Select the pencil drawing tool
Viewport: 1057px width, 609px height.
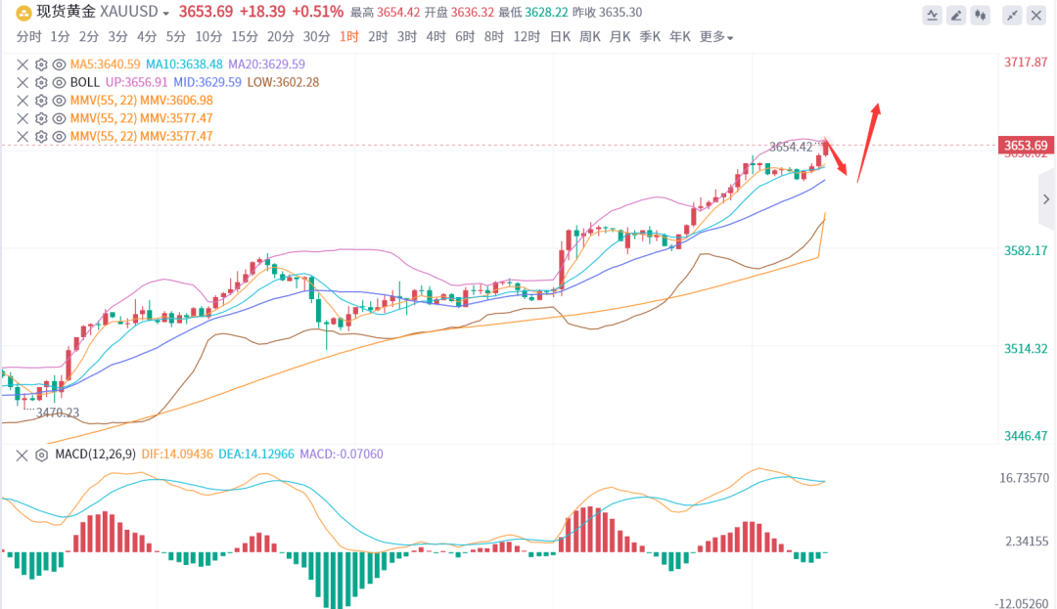coord(957,15)
